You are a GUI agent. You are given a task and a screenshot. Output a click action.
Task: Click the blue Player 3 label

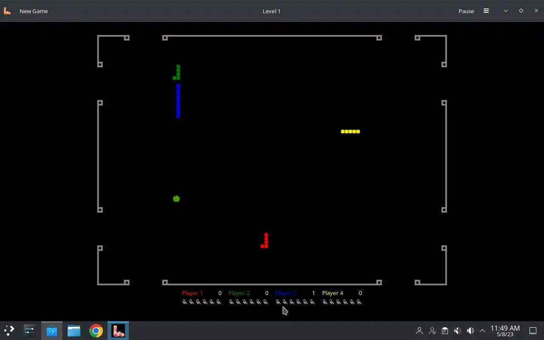pos(286,293)
